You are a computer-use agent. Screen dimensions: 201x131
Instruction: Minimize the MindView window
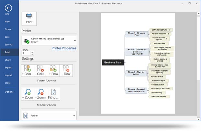pos(182,4)
